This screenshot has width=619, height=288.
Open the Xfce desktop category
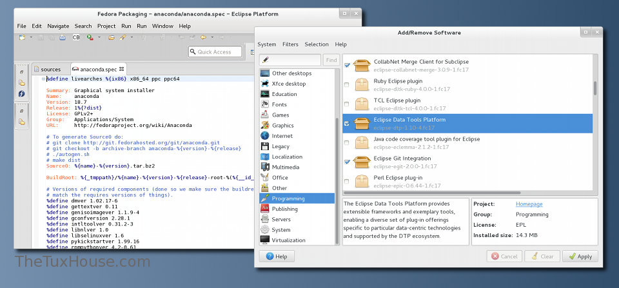click(289, 84)
